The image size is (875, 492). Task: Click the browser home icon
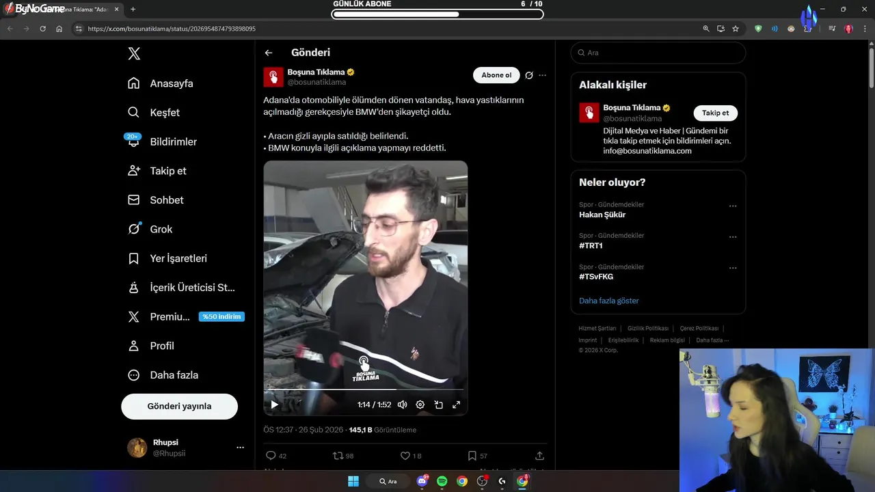59,29
